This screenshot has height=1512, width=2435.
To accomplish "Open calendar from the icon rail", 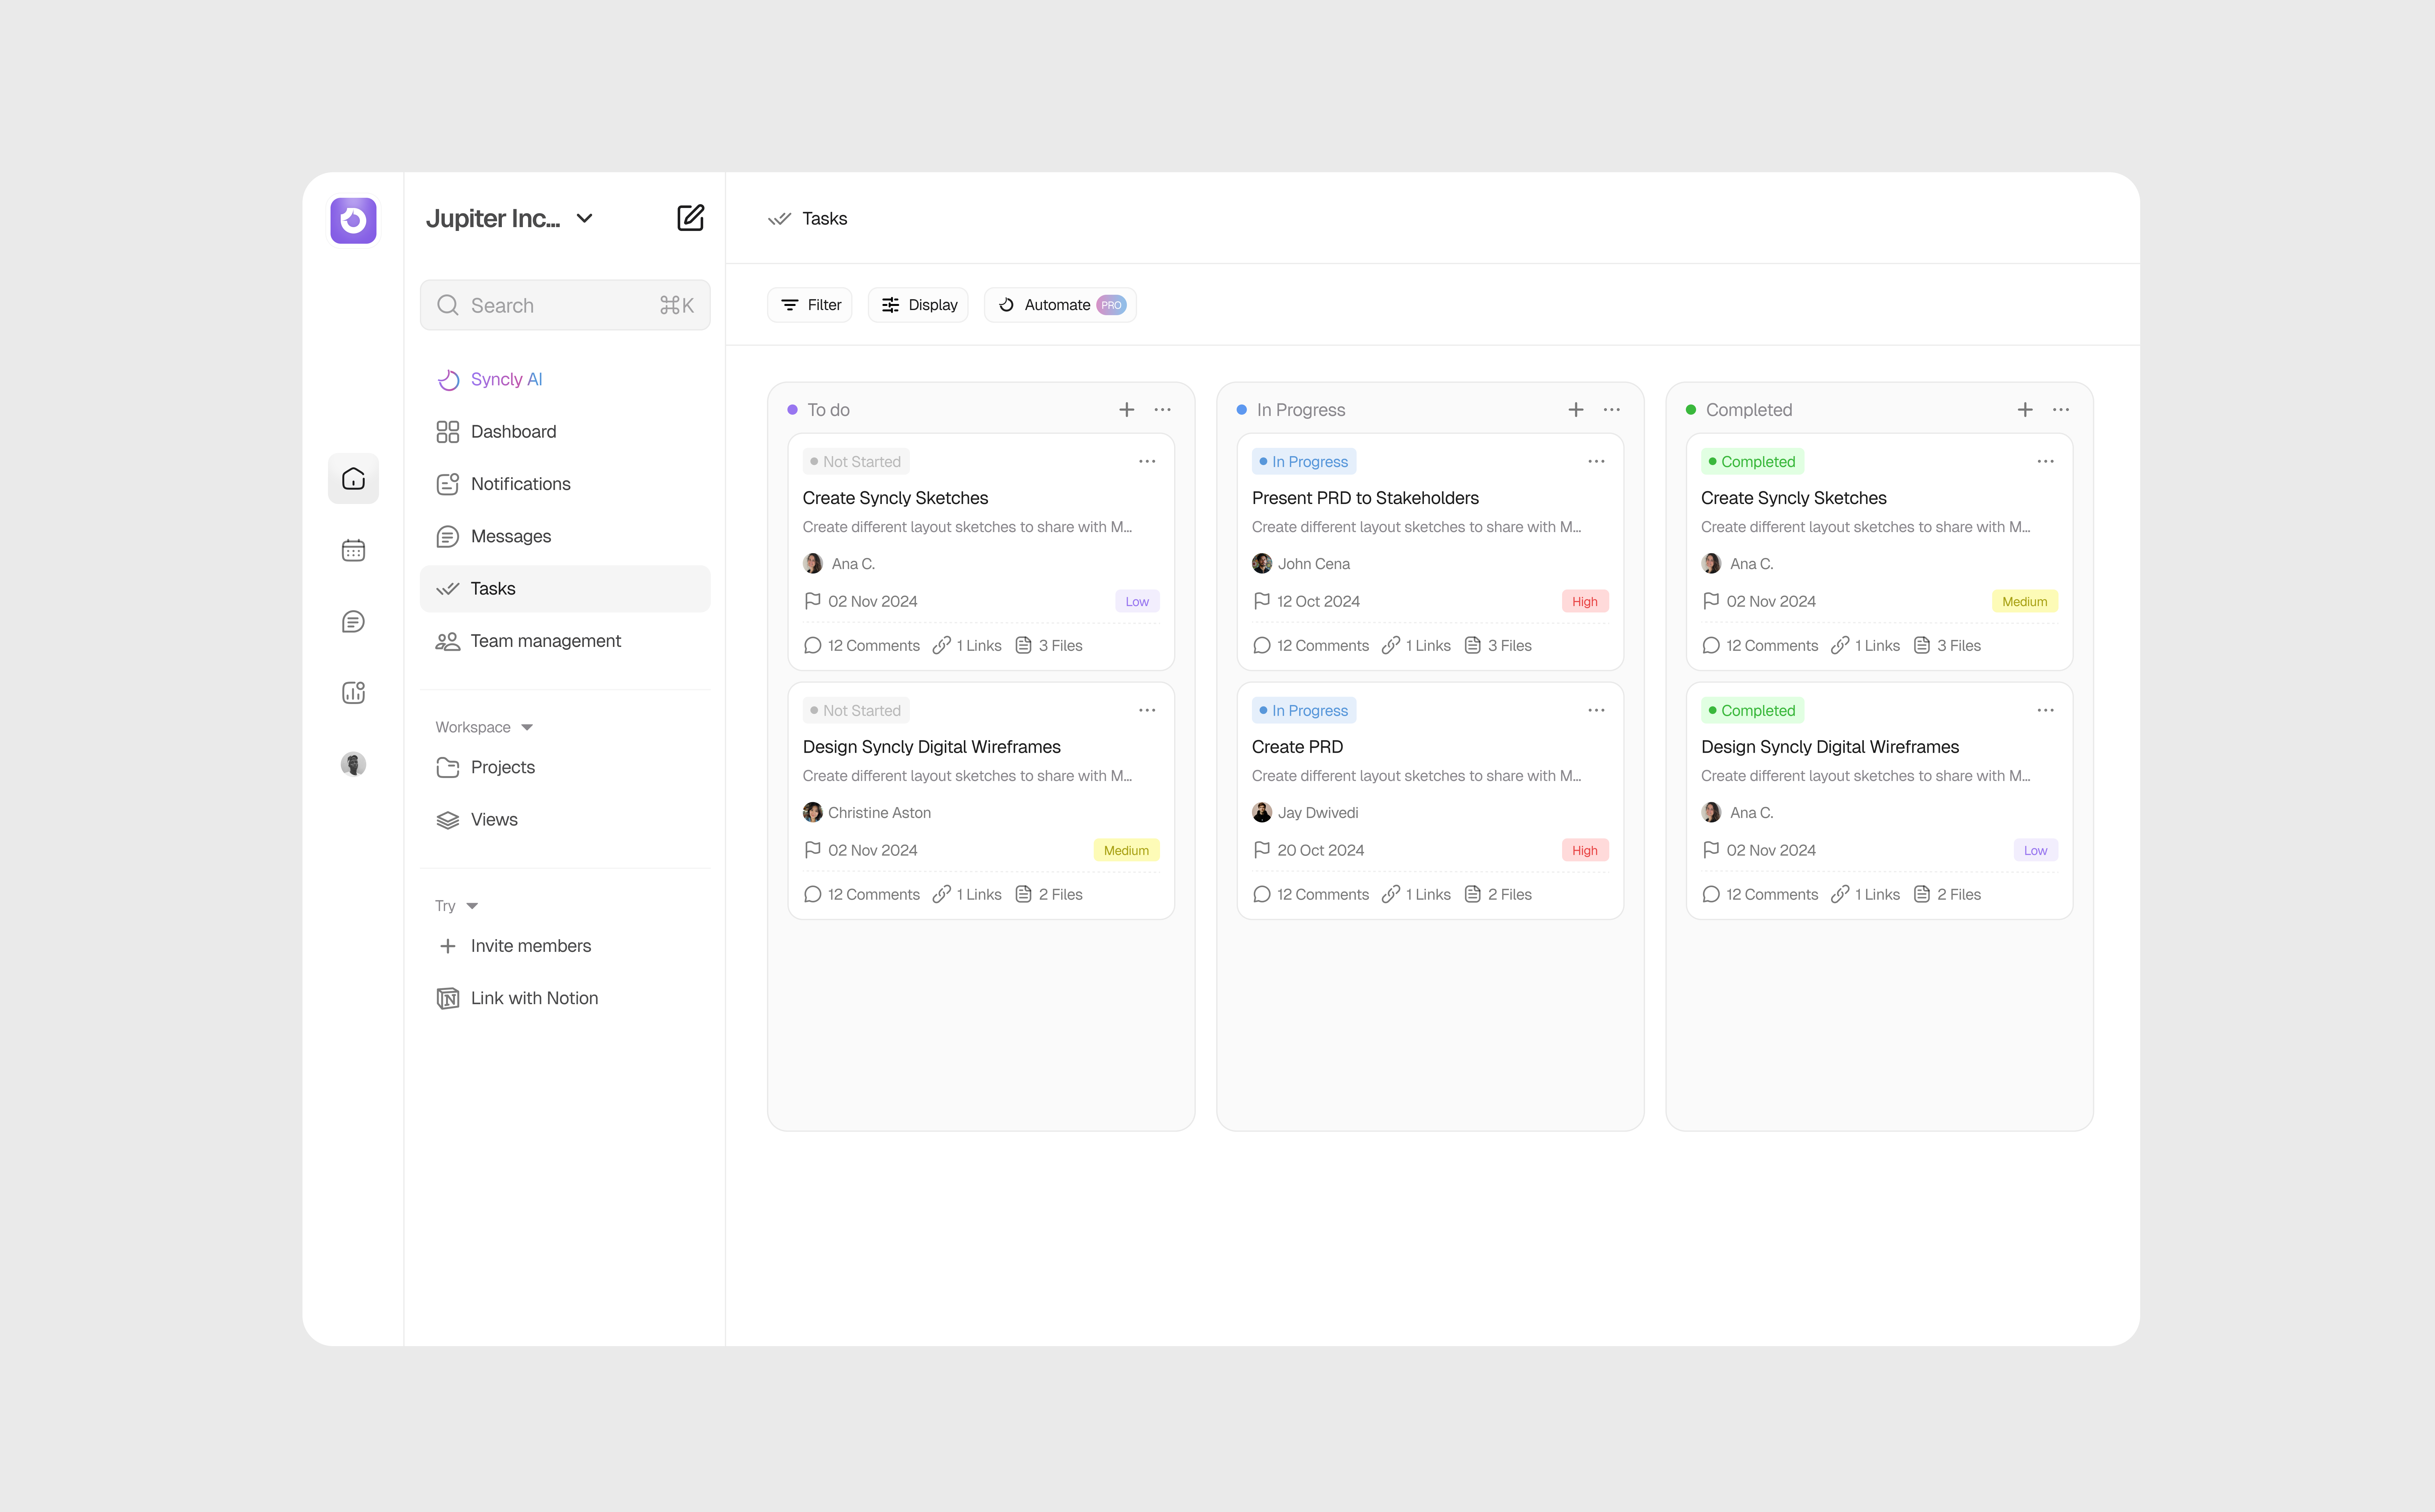I will point(353,550).
